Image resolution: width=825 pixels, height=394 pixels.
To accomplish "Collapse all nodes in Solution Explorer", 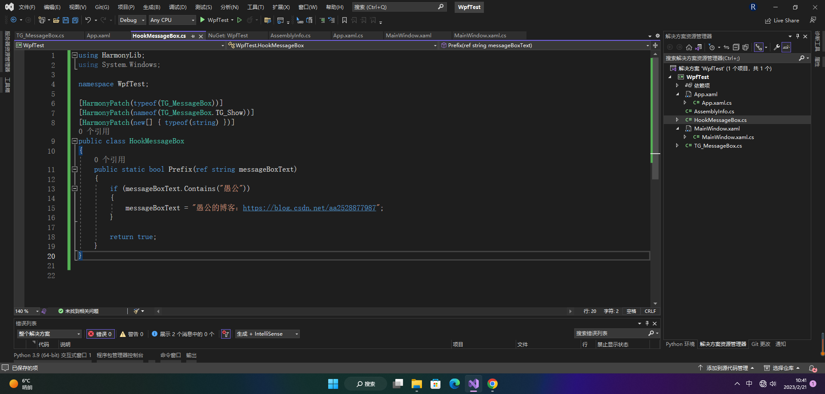I will click(736, 47).
